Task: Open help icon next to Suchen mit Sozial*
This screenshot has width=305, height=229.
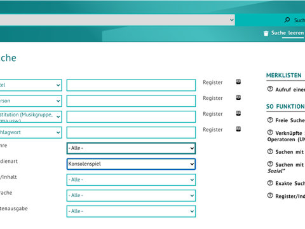Action: pos(270,164)
